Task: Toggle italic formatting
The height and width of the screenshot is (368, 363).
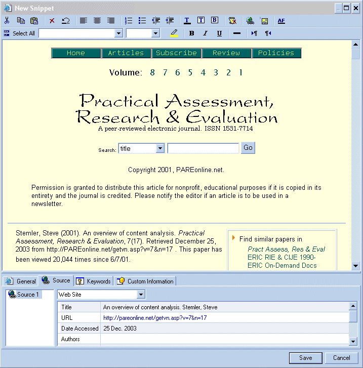Action: pyautogui.click(x=205, y=33)
